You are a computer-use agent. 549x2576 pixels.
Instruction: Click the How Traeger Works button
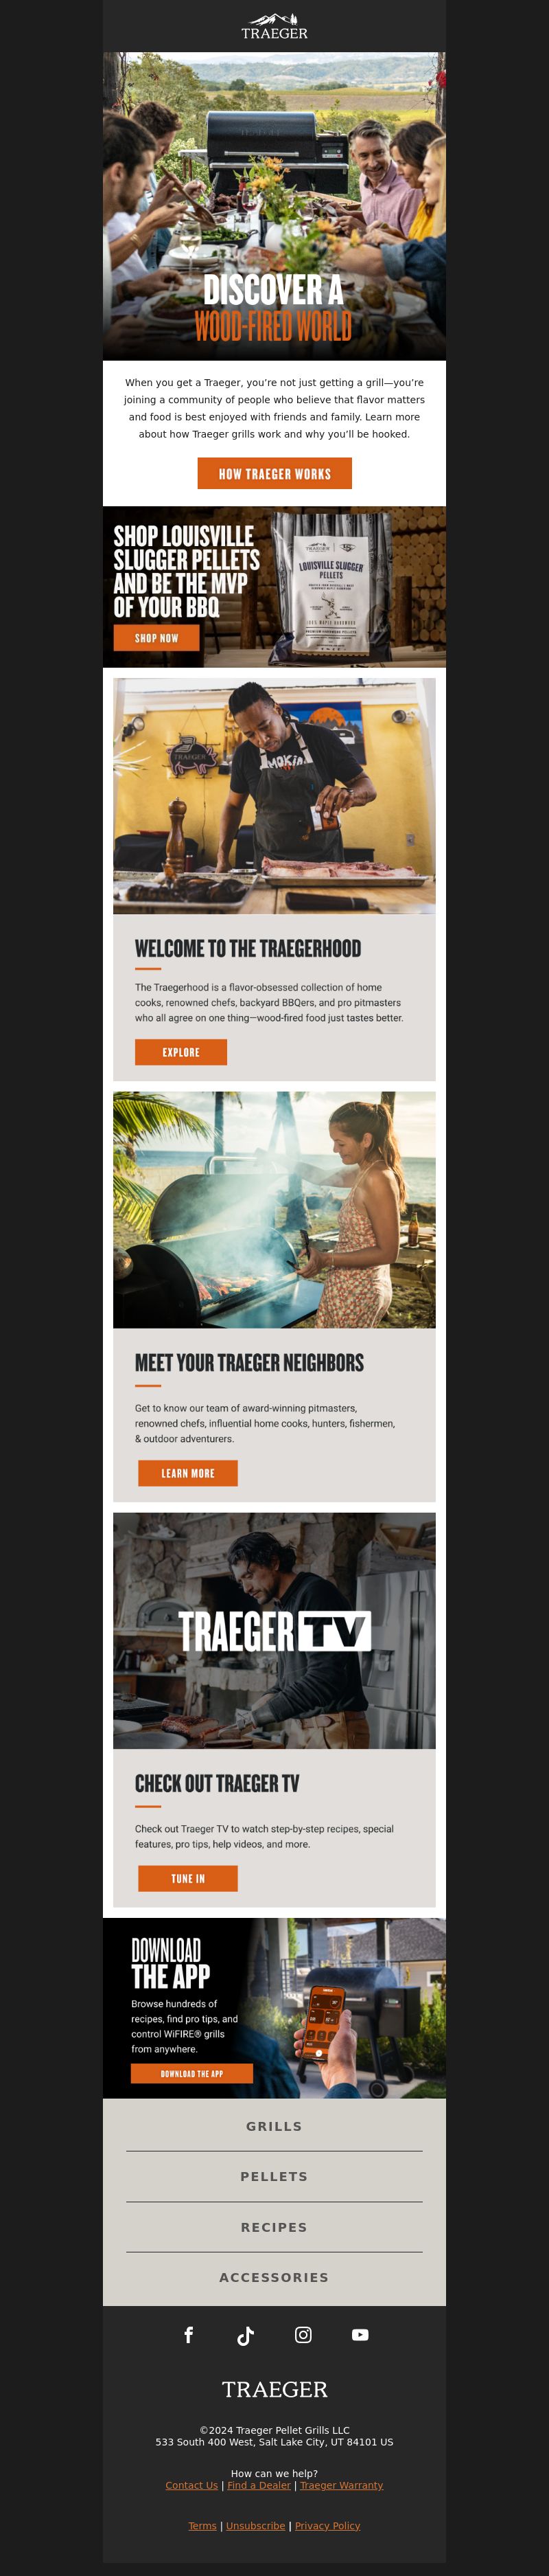(x=274, y=474)
